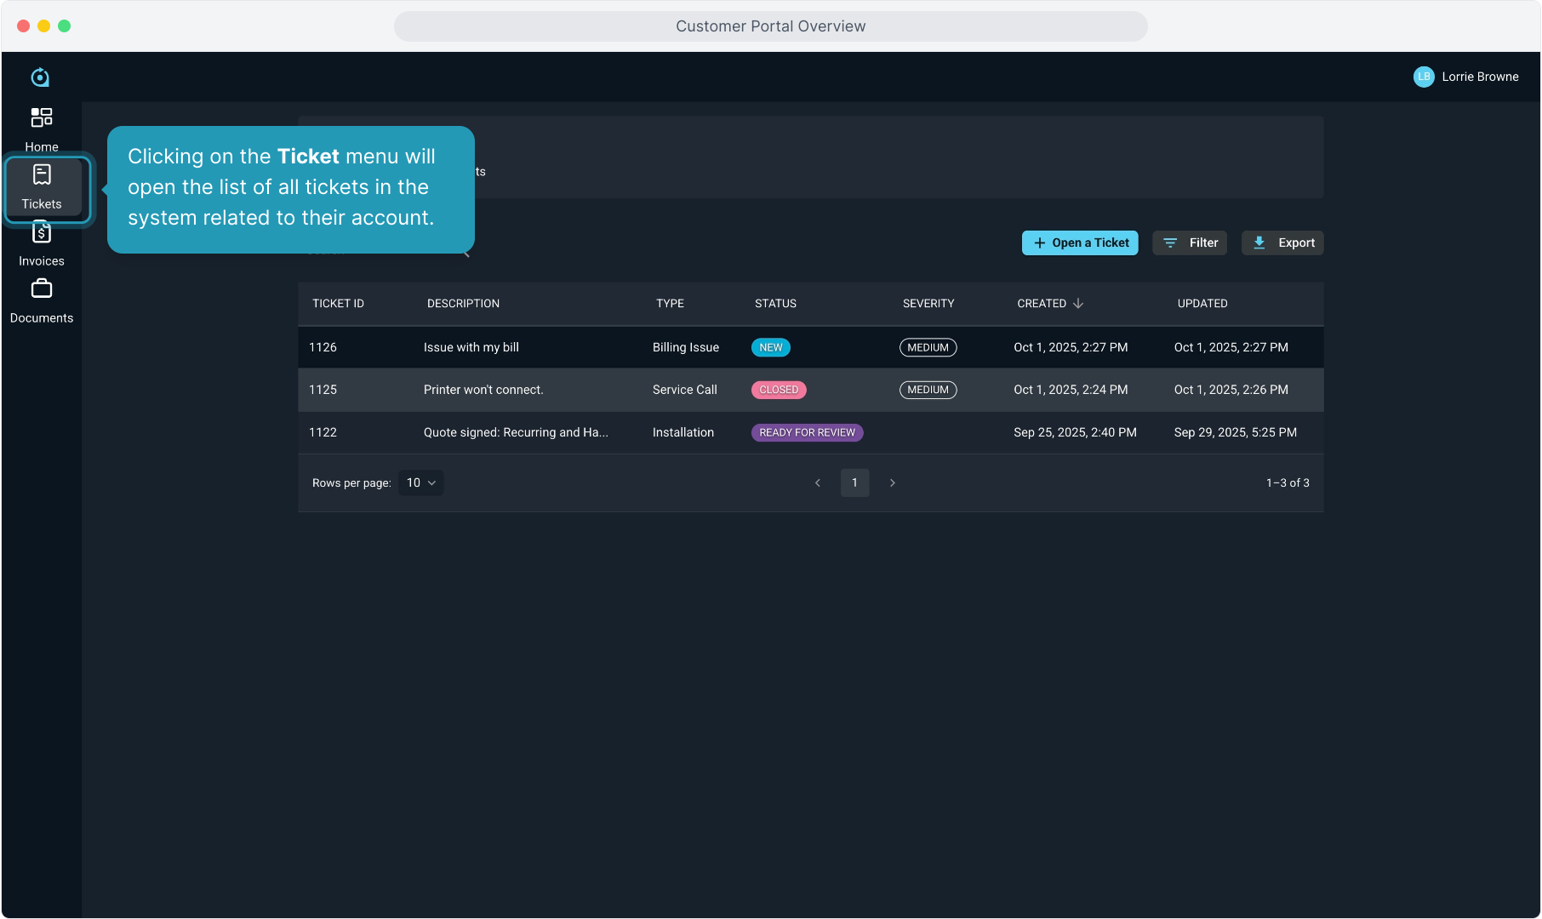Open ticket 1126 Issue with my bill
The height and width of the screenshot is (919, 1542).
click(471, 348)
